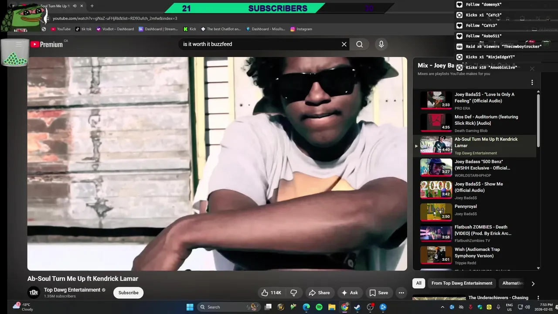Show hidden system tray icons chevron
Image resolution: width=558 pixels, height=314 pixels.
[442, 307]
